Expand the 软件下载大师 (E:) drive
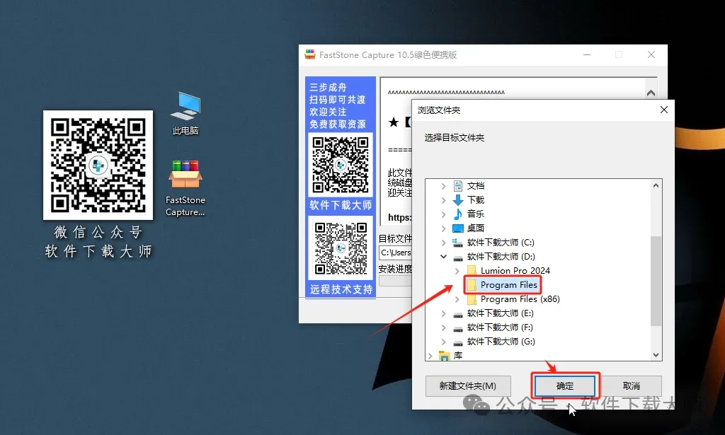The image size is (725, 435). point(444,313)
